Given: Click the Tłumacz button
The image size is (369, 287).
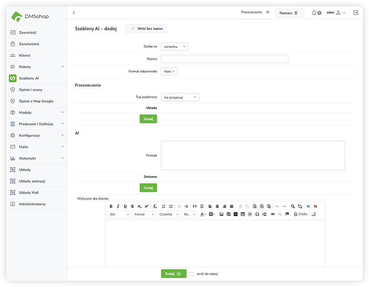Looking at the screenshot, I should (x=289, y=13).
